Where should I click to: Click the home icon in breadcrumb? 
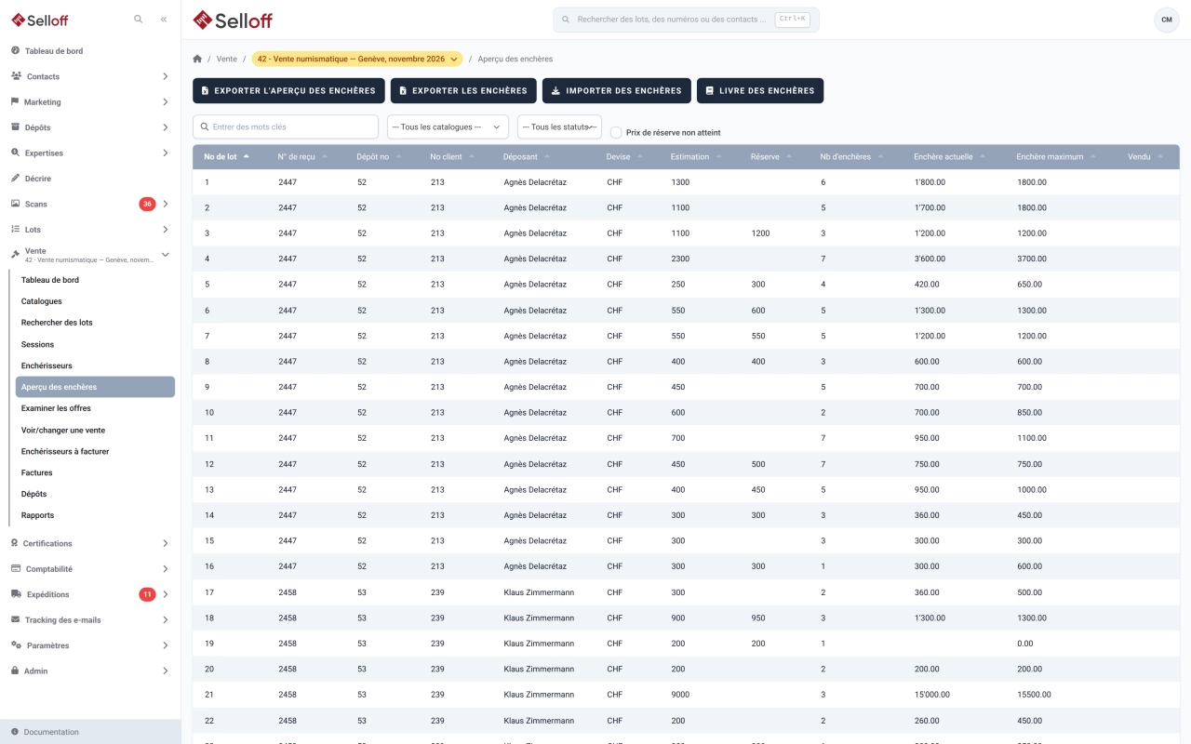coord(197,59)
